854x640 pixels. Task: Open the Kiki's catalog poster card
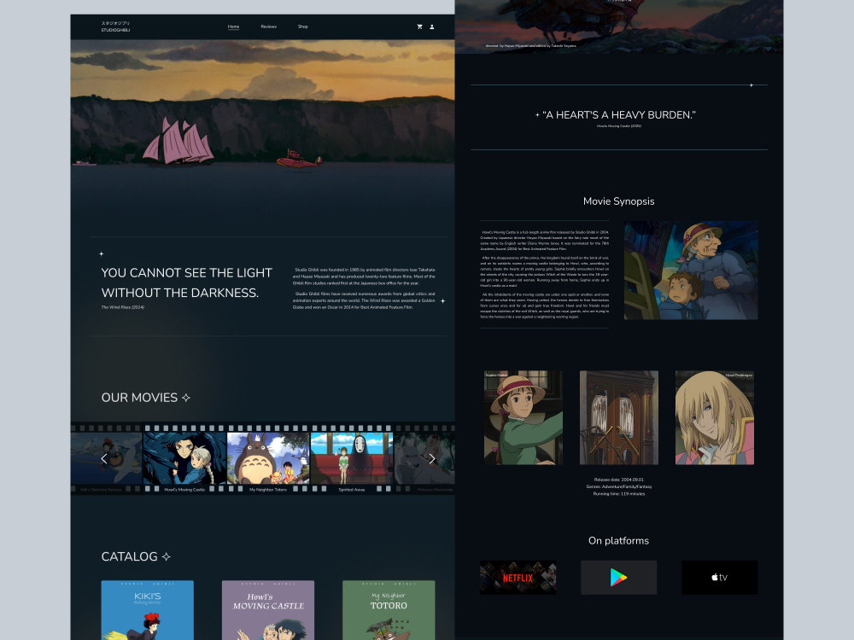148,610
